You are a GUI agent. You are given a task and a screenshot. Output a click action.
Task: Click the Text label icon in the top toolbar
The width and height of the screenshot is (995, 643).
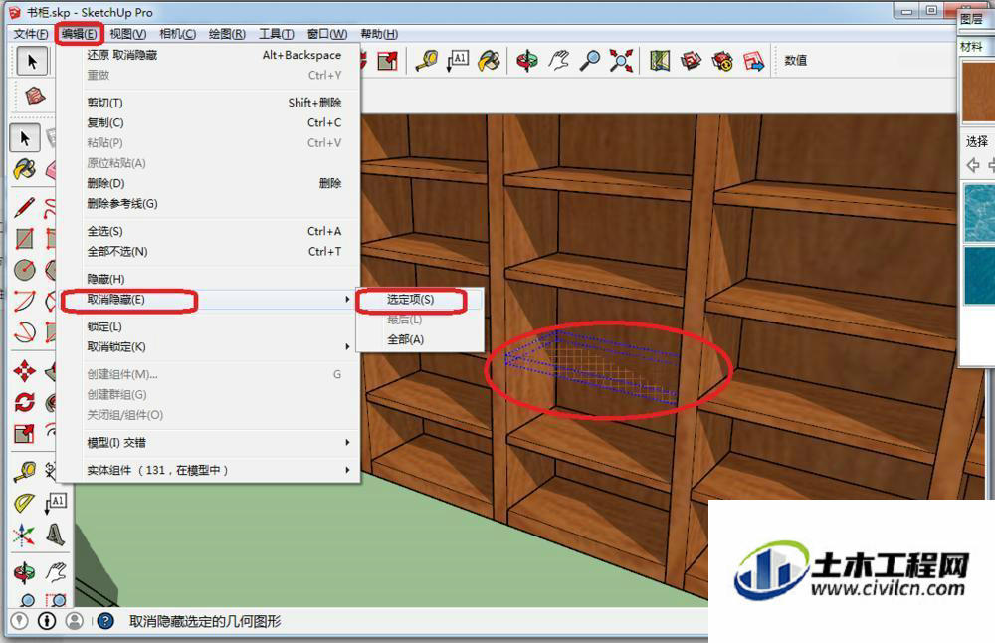(x=458, y=61)
